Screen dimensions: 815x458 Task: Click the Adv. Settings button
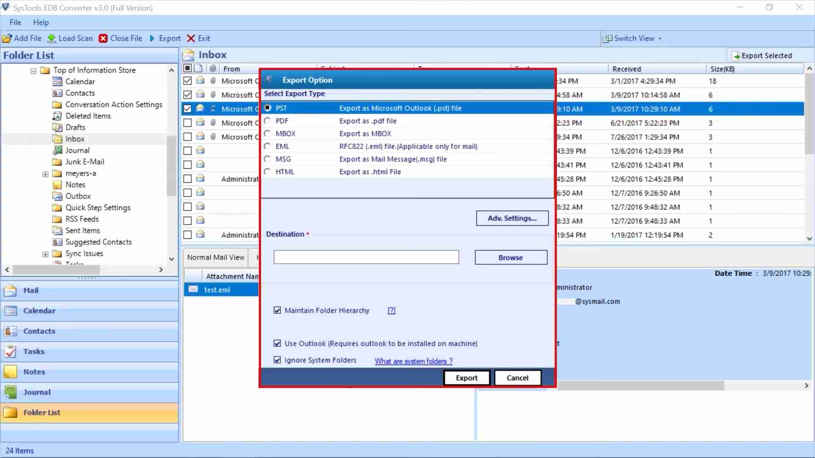tap(512, 218)
